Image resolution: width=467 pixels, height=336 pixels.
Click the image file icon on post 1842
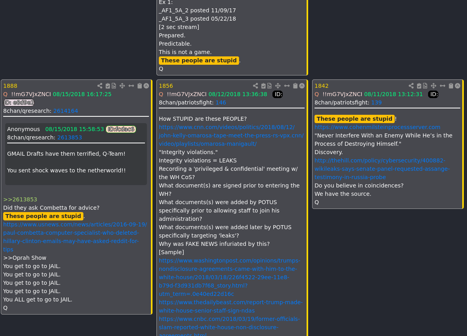point(425,86)
